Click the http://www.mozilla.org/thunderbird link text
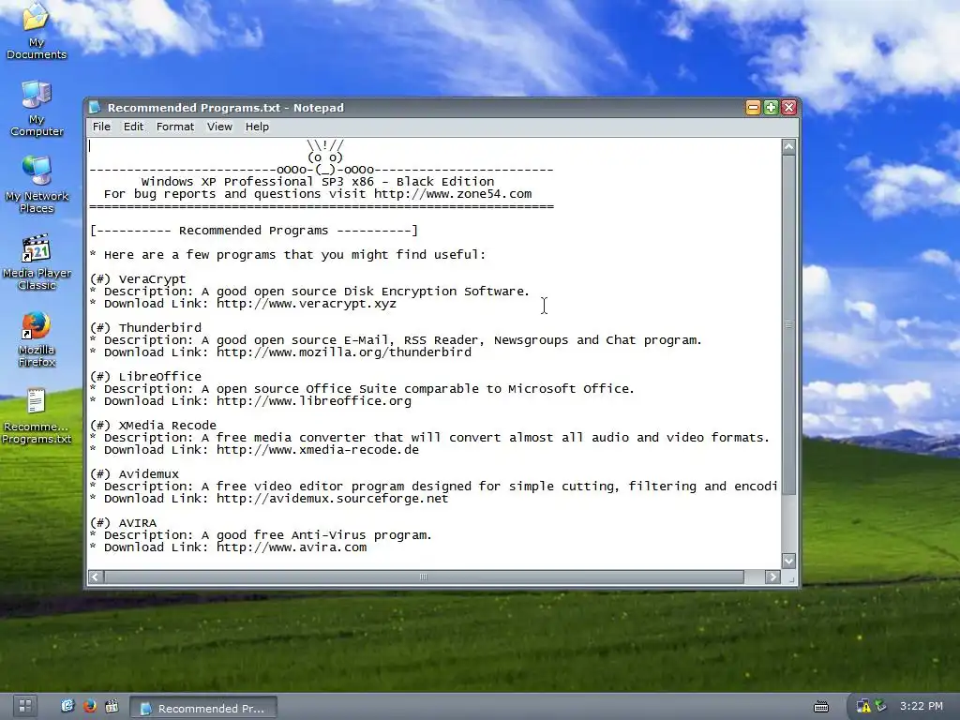960x720 pixels. (x=343, y=352)
